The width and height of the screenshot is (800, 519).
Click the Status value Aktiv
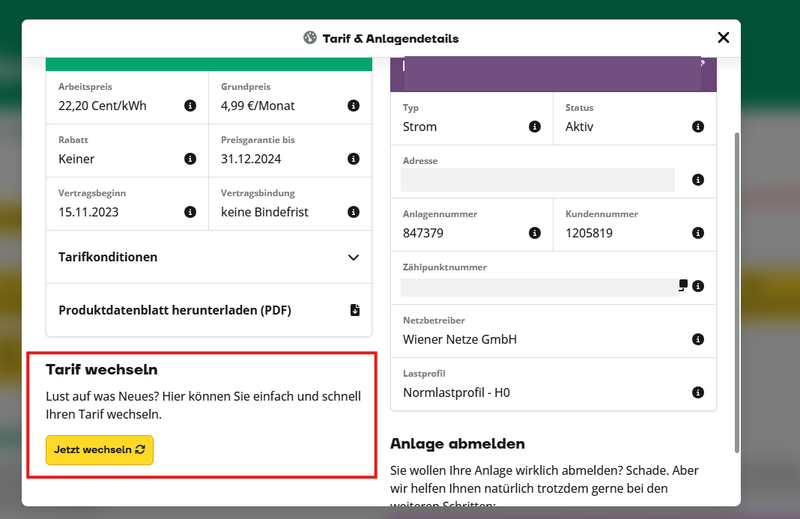click(x=579, y=127)
